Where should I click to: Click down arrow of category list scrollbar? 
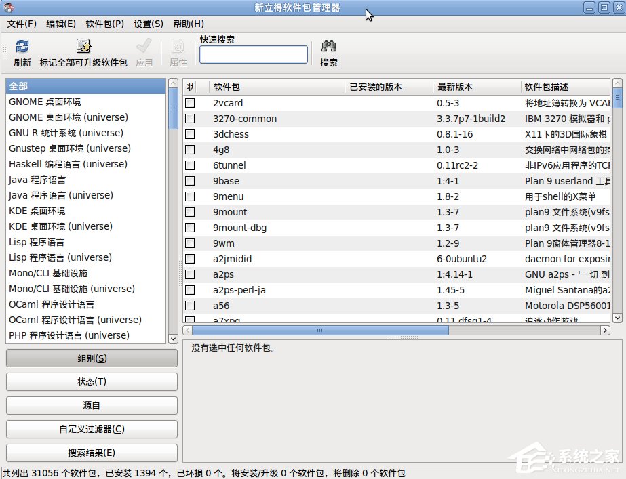click(x=173, y=339)
